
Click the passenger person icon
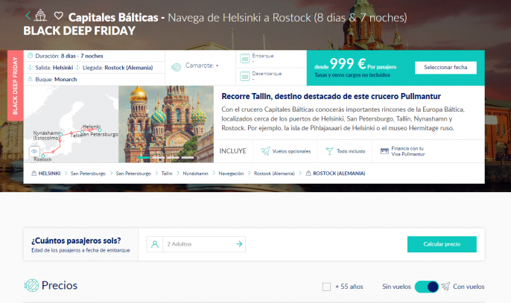point(155,244)
